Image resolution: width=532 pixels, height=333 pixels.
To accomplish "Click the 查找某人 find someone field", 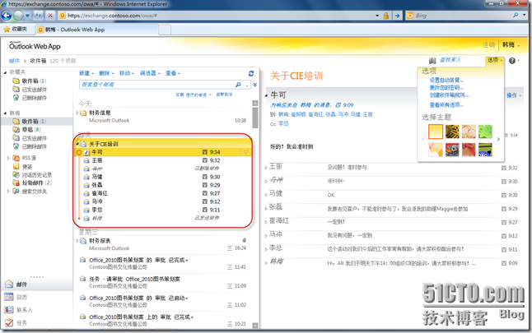I will pyautogui.click(x=450, y=60).
